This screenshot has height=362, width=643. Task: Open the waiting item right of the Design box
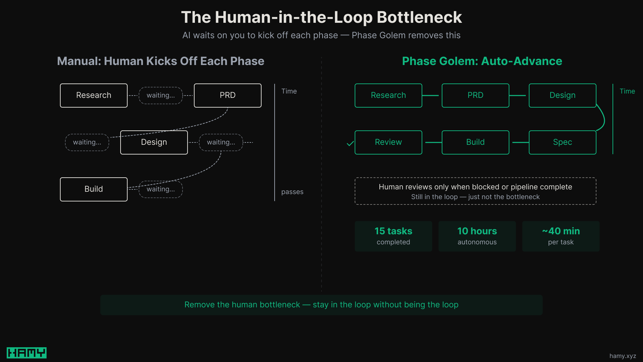coord(221,142)
